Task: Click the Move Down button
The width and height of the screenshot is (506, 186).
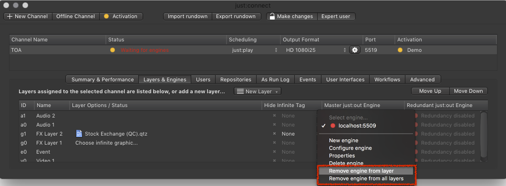Action: [468, 91]
